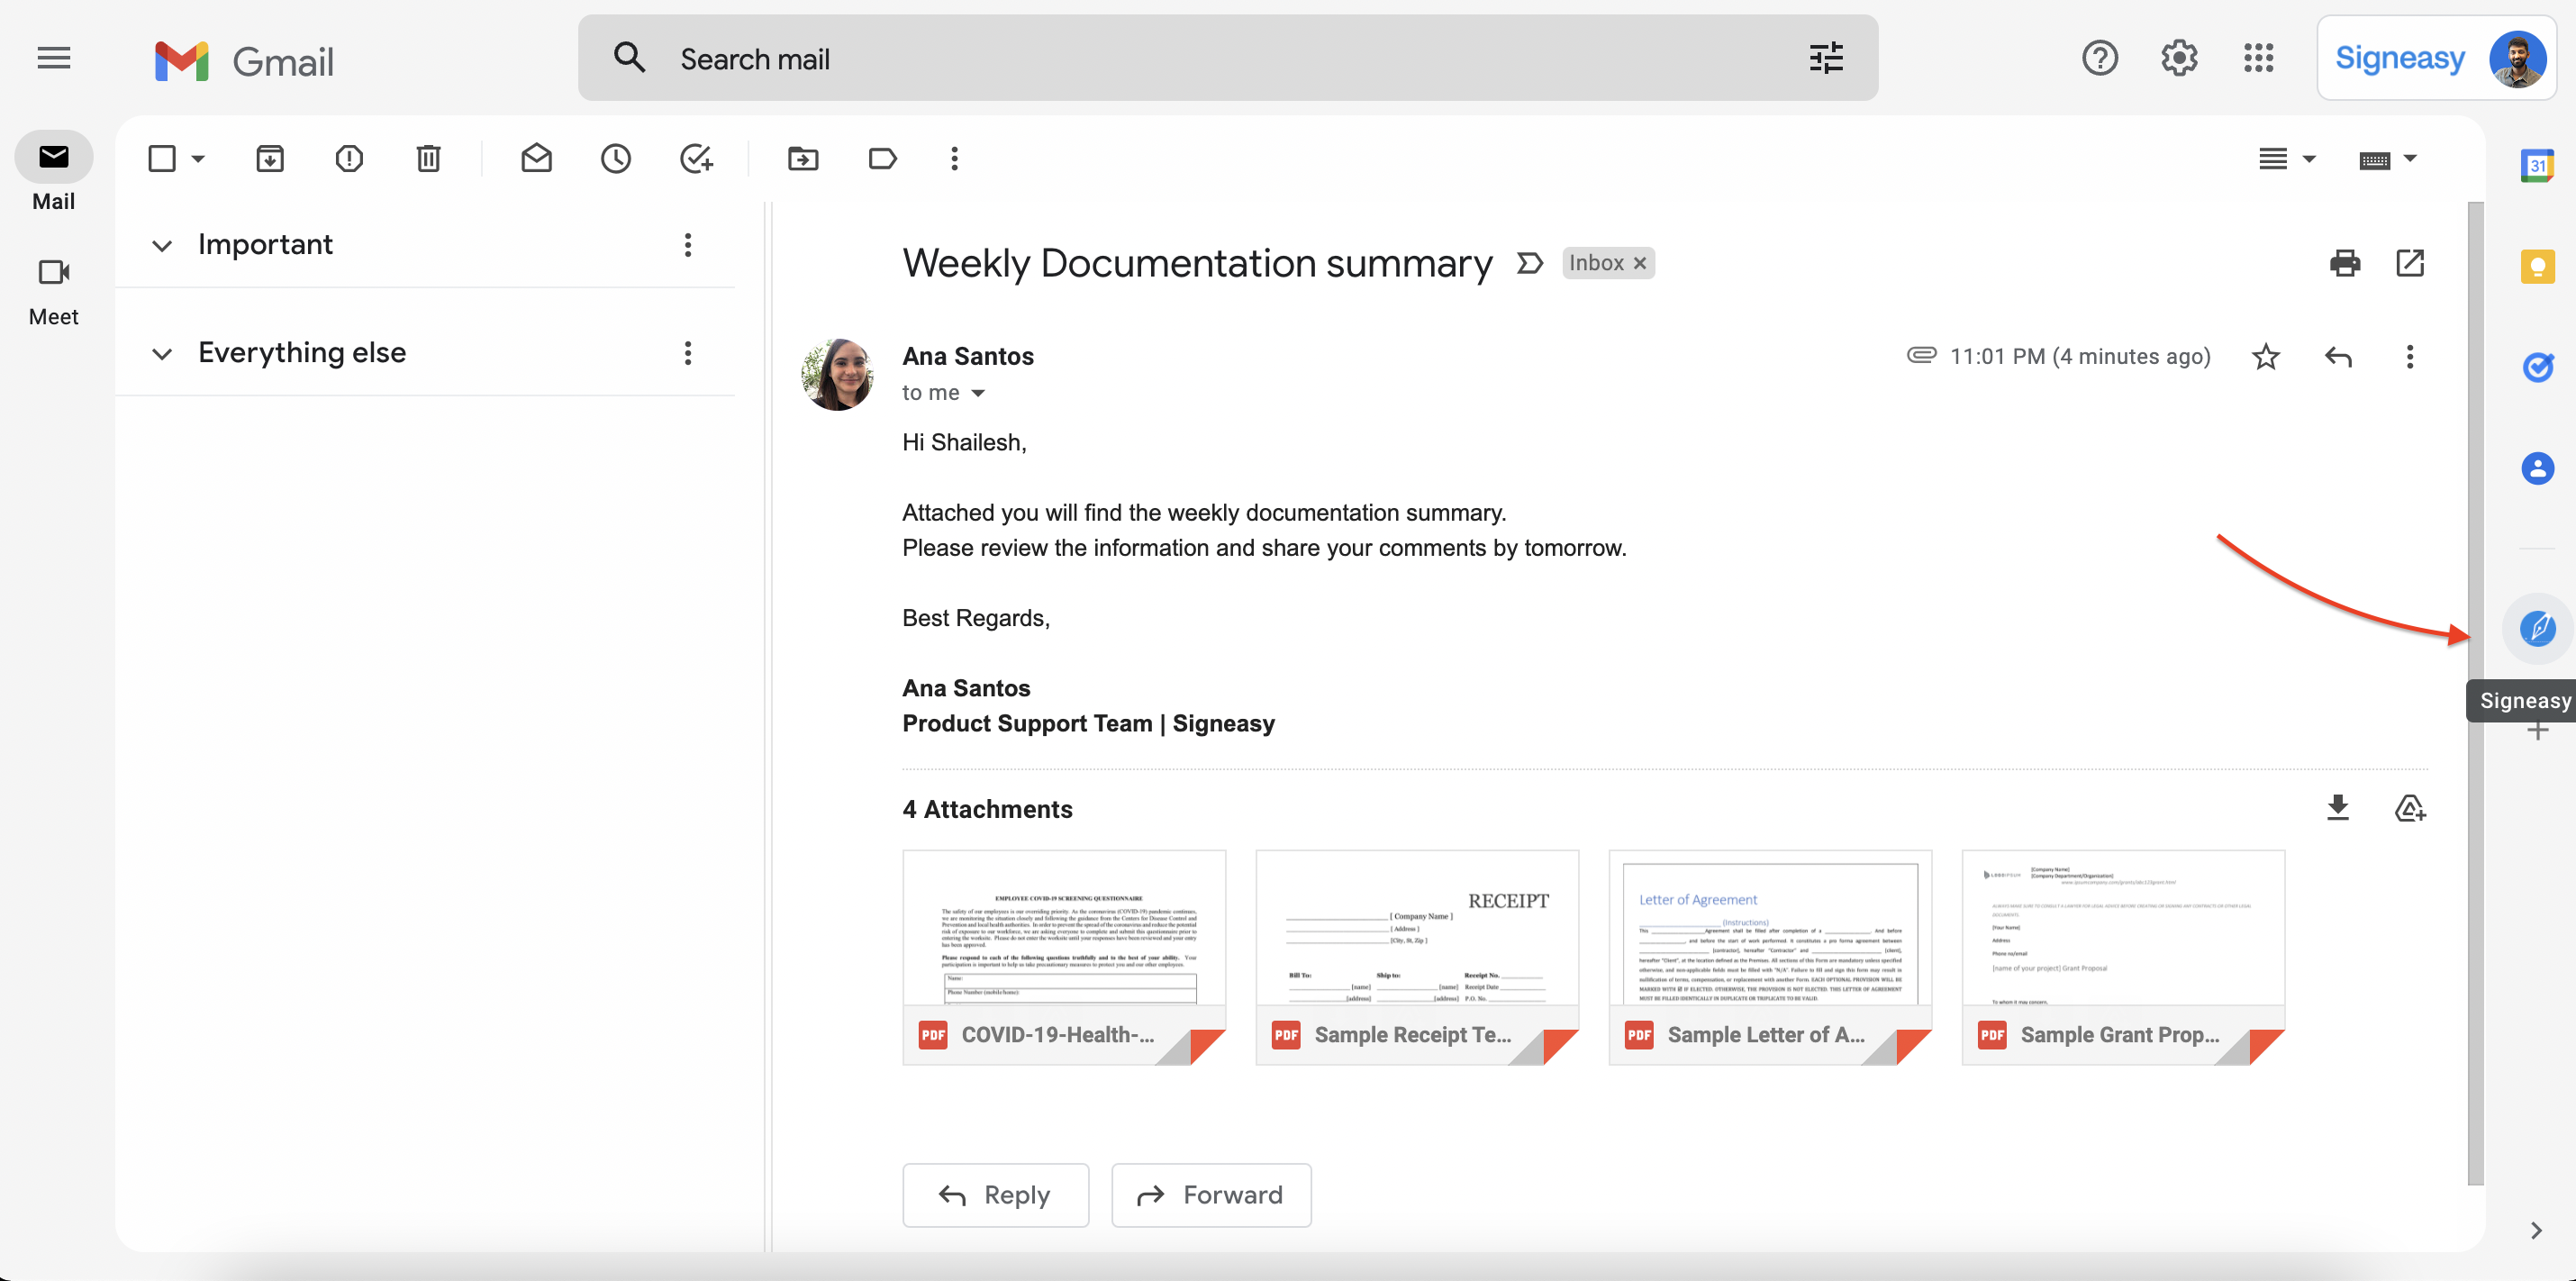
Task: Click the Signeasy account brand button
Action: pyautogui.click(x=2399, y=58)
